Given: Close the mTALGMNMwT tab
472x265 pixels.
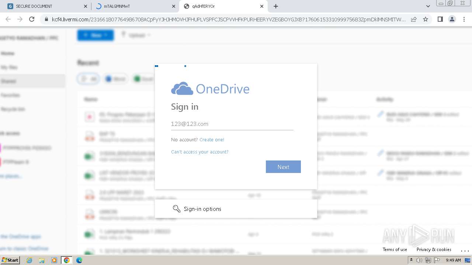Looking at the screenshot, I should (174, 6).
